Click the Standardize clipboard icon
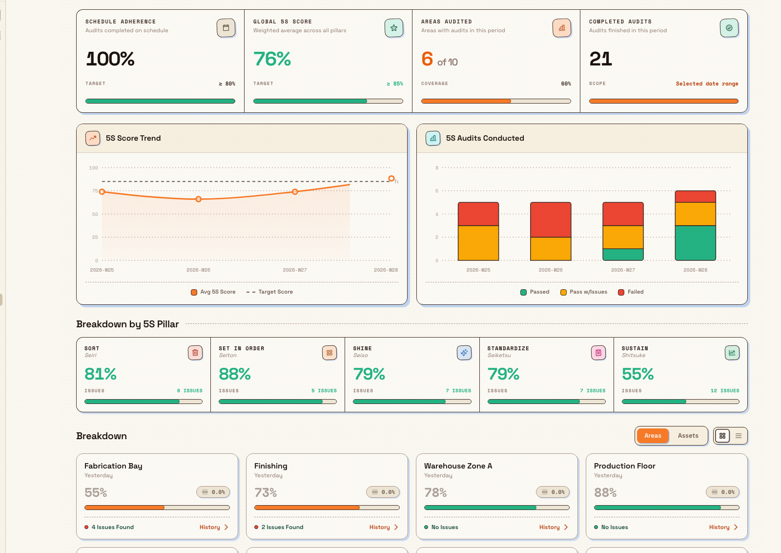Image resolution: width=781 pixels, height=553 pixels. [598, 353]
